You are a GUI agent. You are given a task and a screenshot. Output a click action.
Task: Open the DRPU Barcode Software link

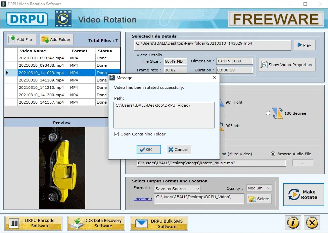tap(33, 223)
